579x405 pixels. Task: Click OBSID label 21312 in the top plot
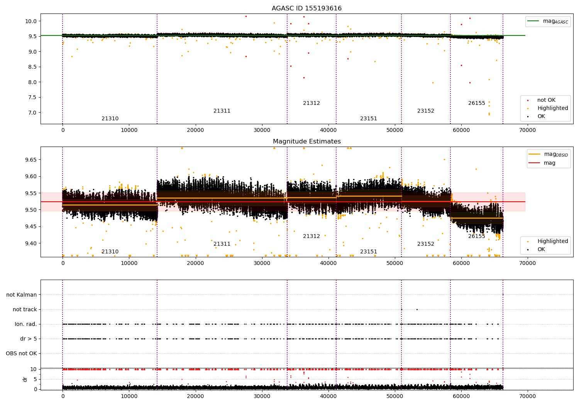312,103
